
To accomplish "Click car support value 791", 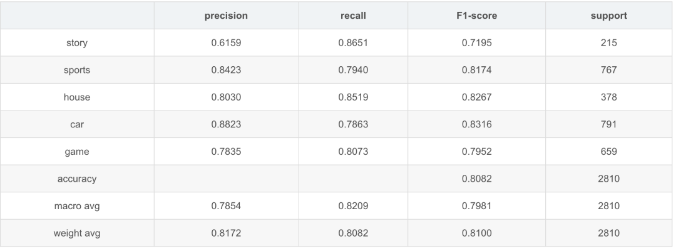I will (609, 124).
